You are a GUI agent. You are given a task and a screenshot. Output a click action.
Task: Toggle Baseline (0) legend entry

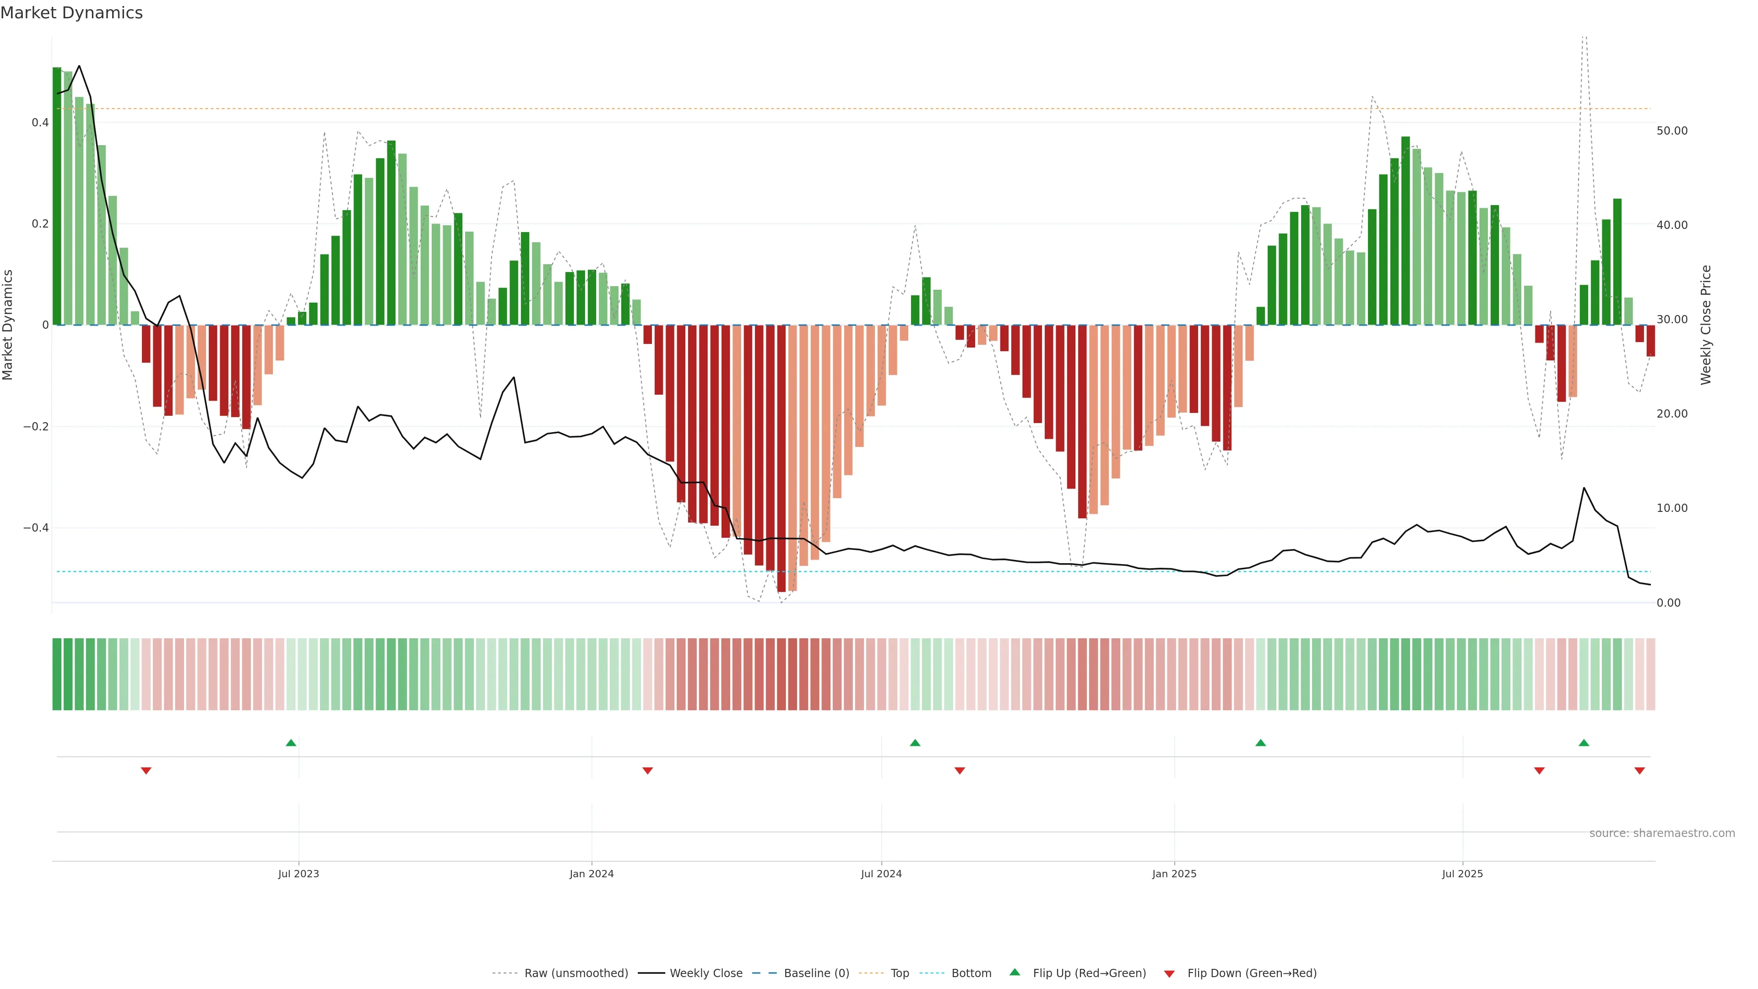(816, 973)
